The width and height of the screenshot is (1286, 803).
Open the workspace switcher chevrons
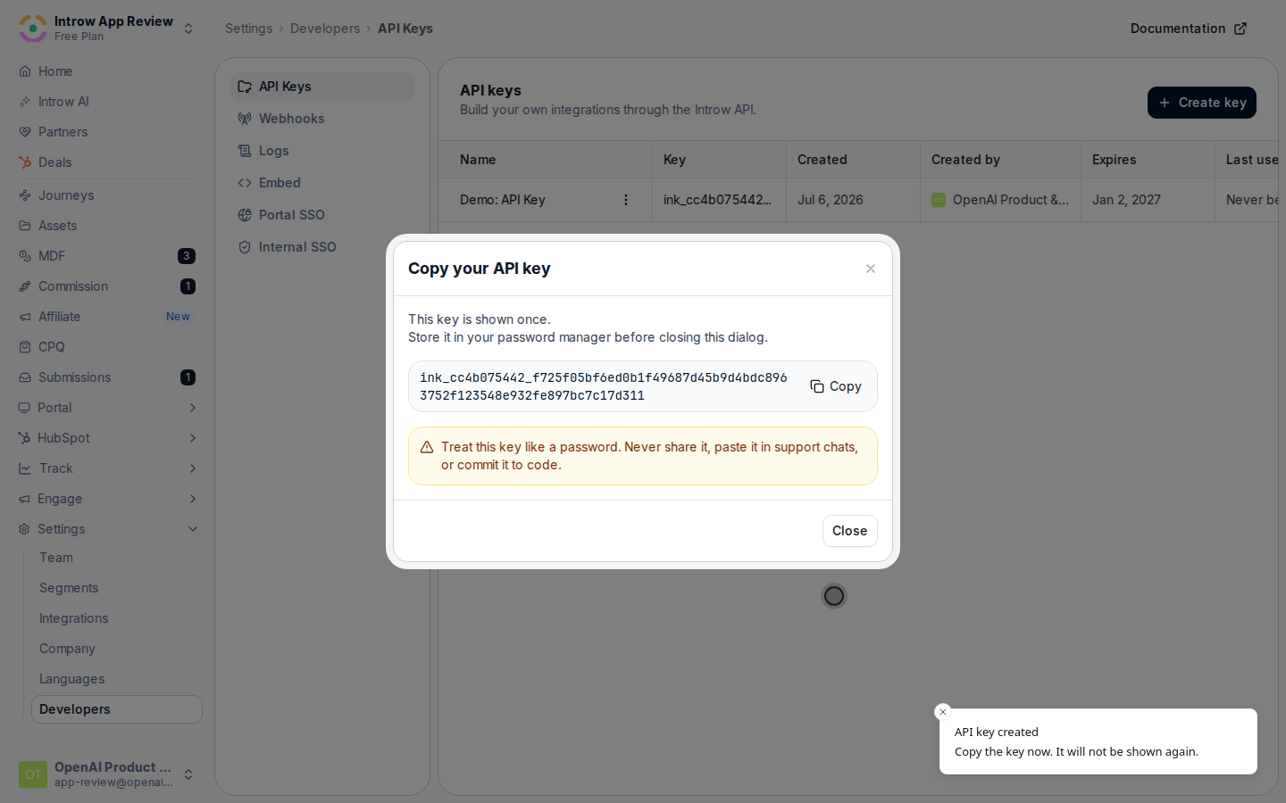(188, 29)
